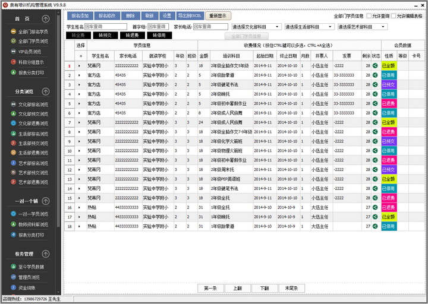Screen dimensions: 428x304
Task: Open 管理员浏览 in sidebar
Action: tap(25, 277)
